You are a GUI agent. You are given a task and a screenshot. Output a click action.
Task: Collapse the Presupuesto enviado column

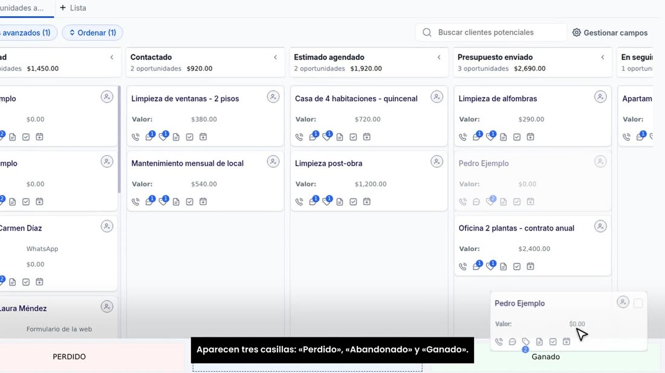[603, 57]
